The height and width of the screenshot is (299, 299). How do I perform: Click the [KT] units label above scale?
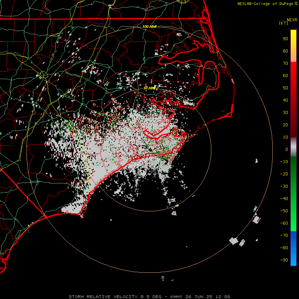[283, 23]
